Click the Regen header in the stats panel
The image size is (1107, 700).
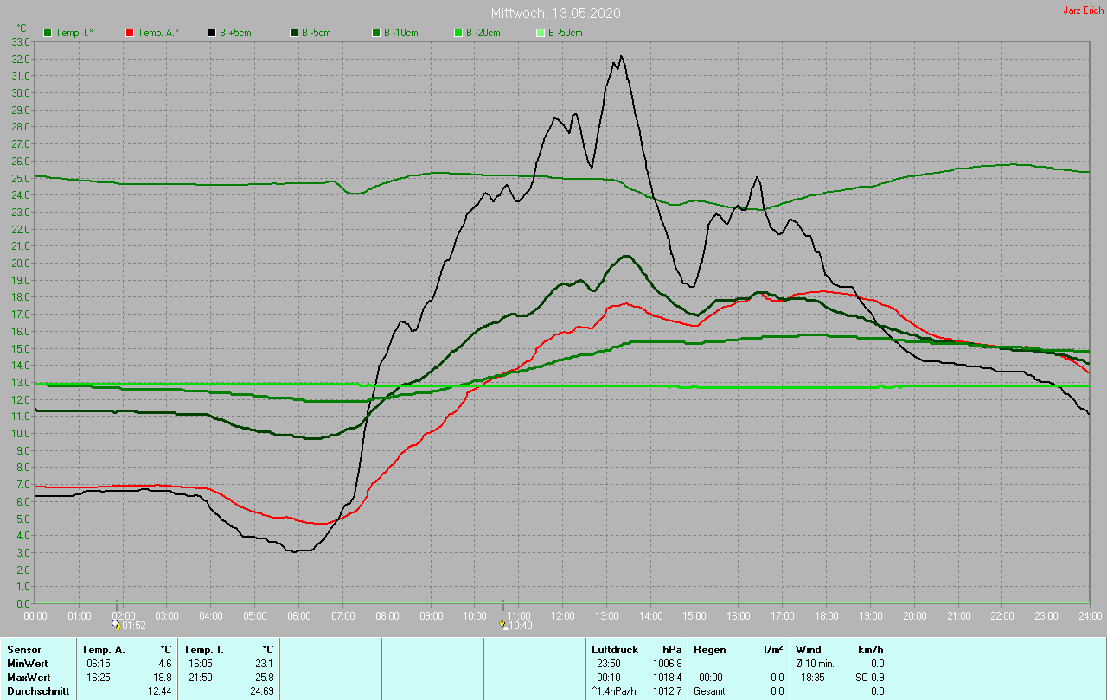pos(710,649)
